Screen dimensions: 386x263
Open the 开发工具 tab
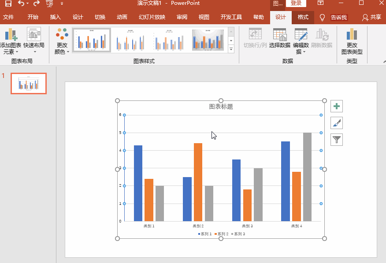pos(231,17)
